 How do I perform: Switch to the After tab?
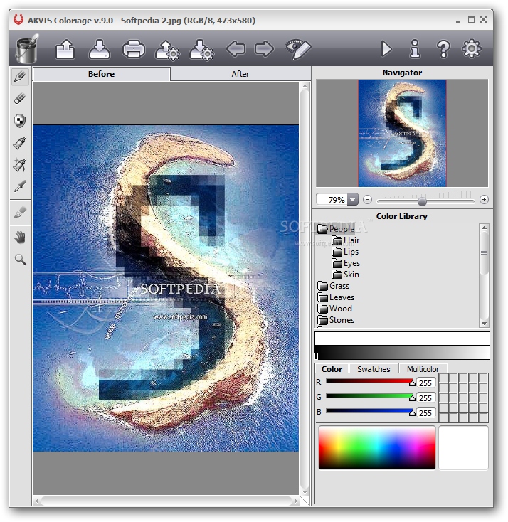[x=240, y=74]
